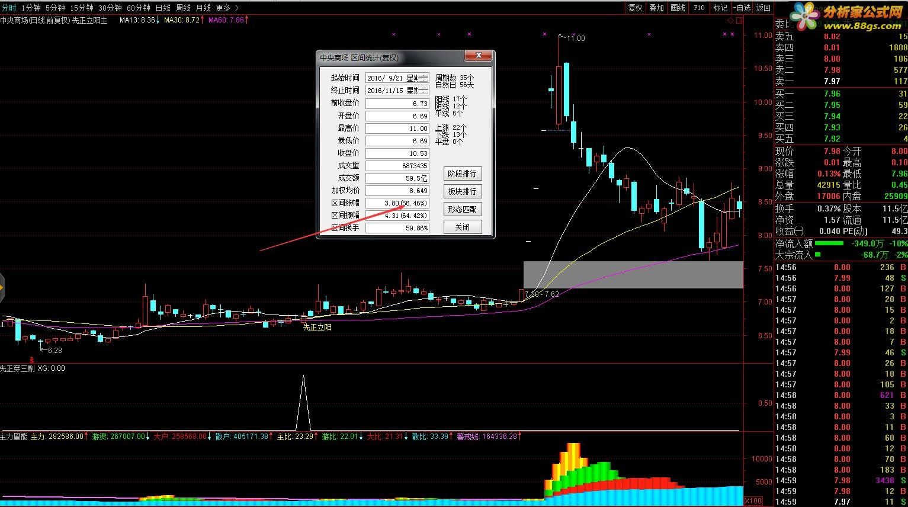Click the 现价 value 7.98

coord(832,151)
